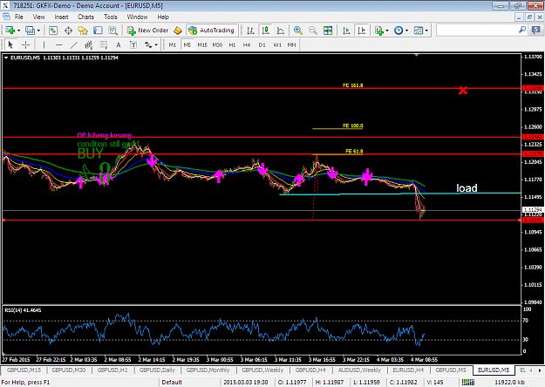This screenshot has width=545, height=387.
Task: Click the EURUSD,M5 chart title triangle
Action: tap(6, 58)
